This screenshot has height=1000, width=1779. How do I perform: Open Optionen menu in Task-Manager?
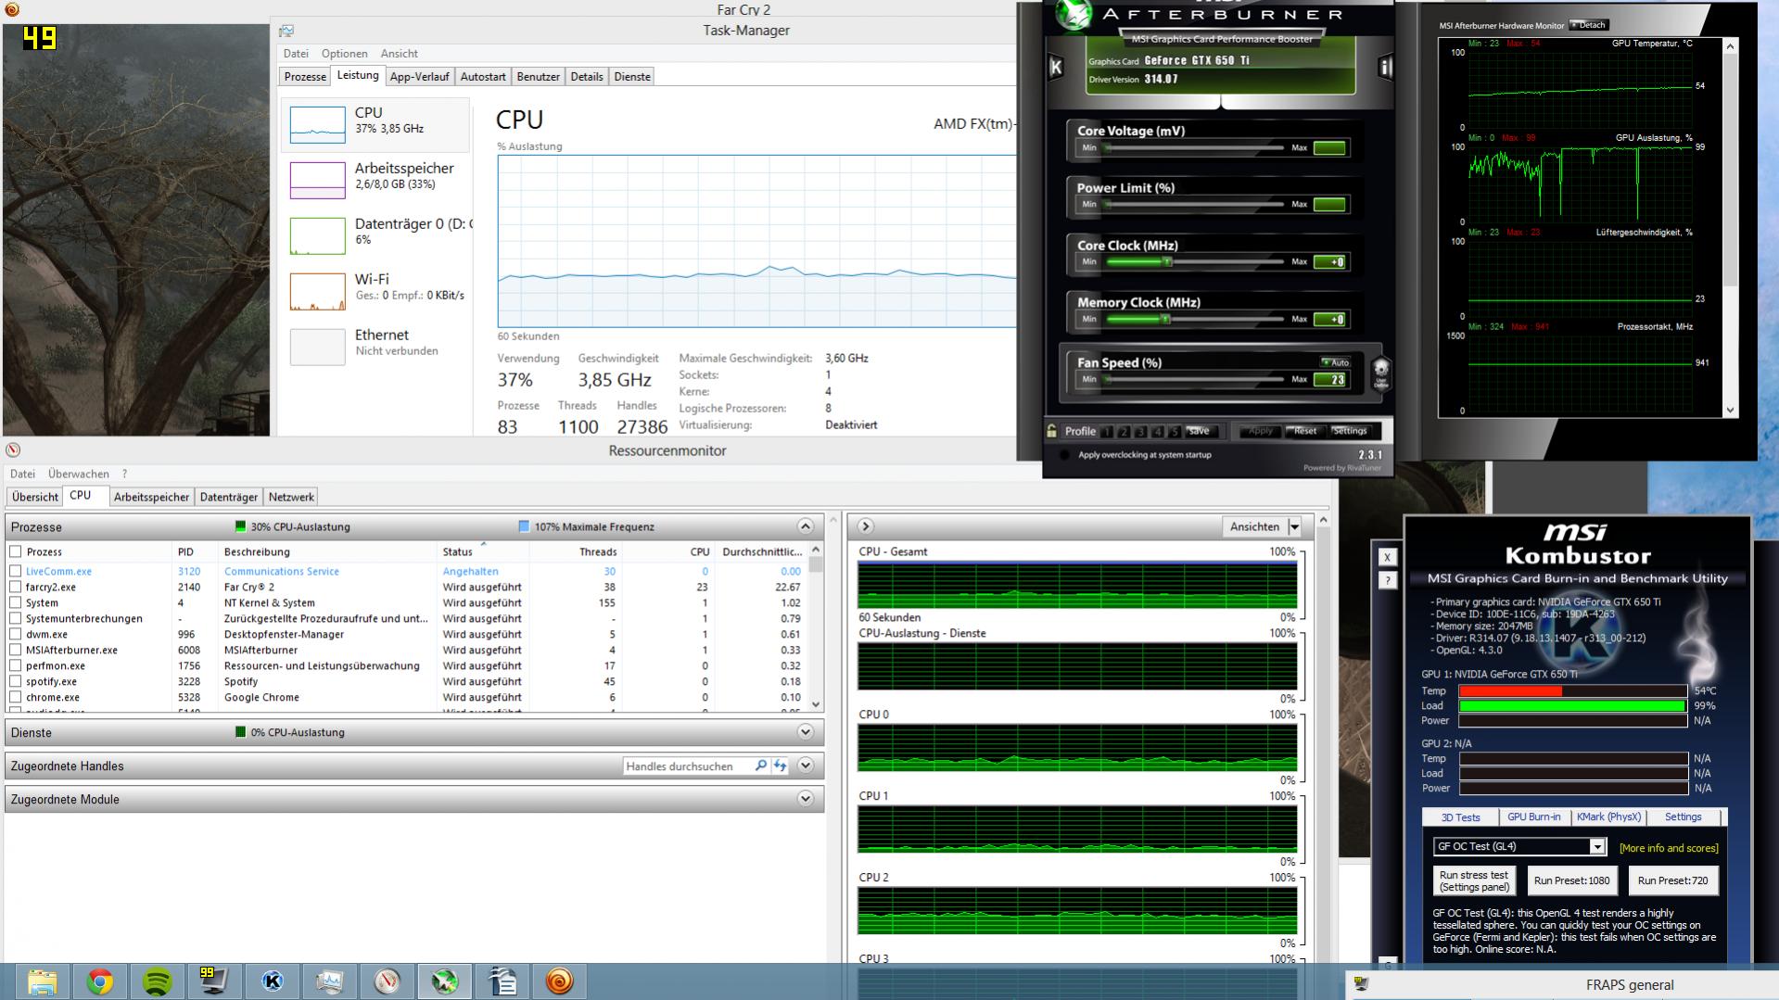click(x=344, y=54)
